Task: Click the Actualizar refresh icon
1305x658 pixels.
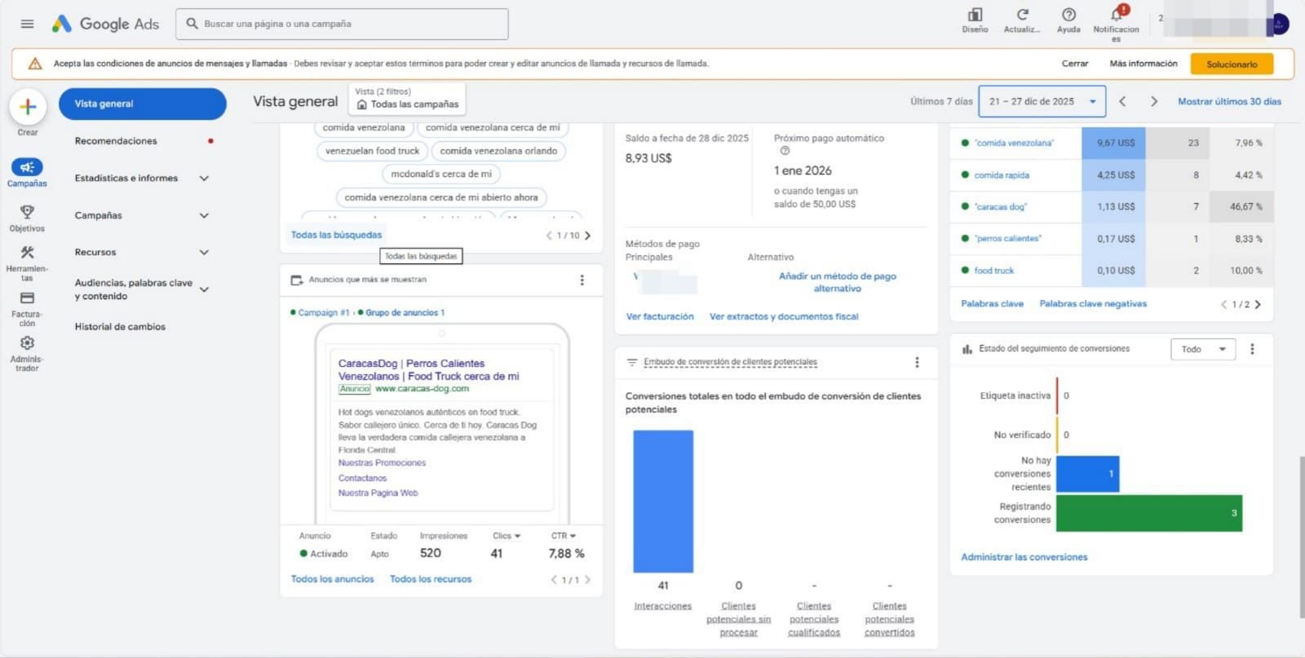Action: 1022,15
